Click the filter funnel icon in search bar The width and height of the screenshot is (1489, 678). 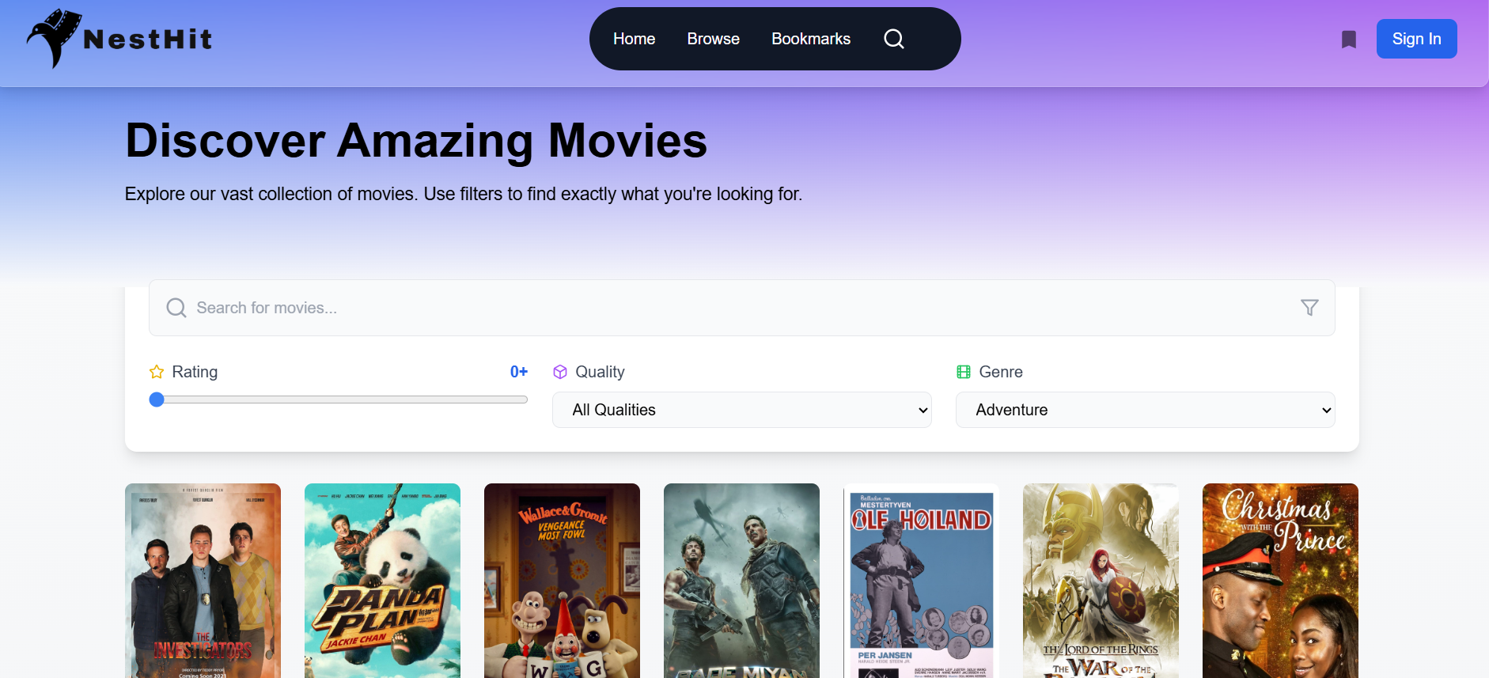[x=1309, y=308]
